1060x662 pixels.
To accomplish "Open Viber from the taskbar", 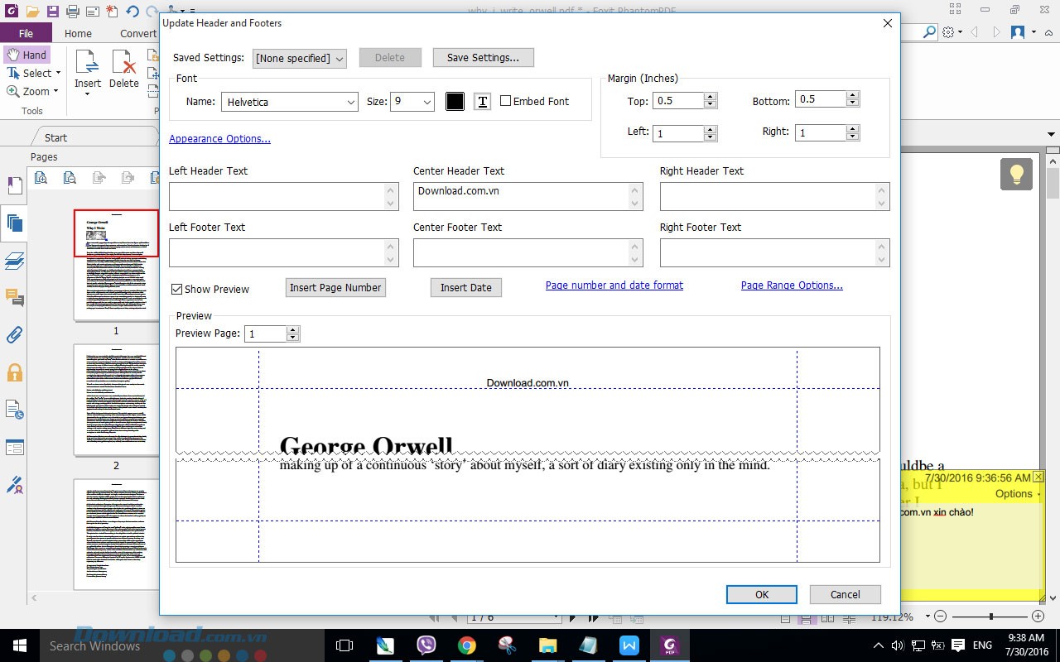I will pos(426,645).
